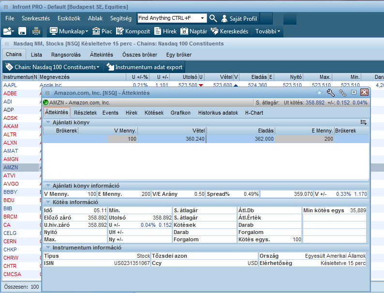
Task: Switch to the H-Chart tab
Action: pyautogui.click(x=254, y=113)
